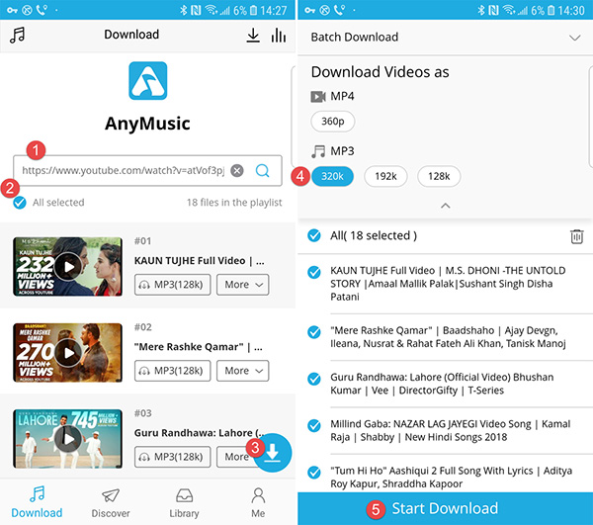The height and width of the screenshot is (525, 593).
Task: Expand More options for Mere Rashke Qamar
Action: click(x=243, y=371)
